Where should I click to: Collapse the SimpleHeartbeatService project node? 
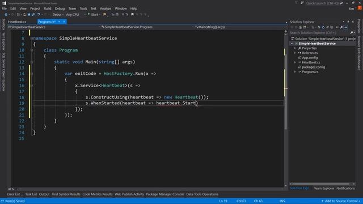(x=292, y=44)
